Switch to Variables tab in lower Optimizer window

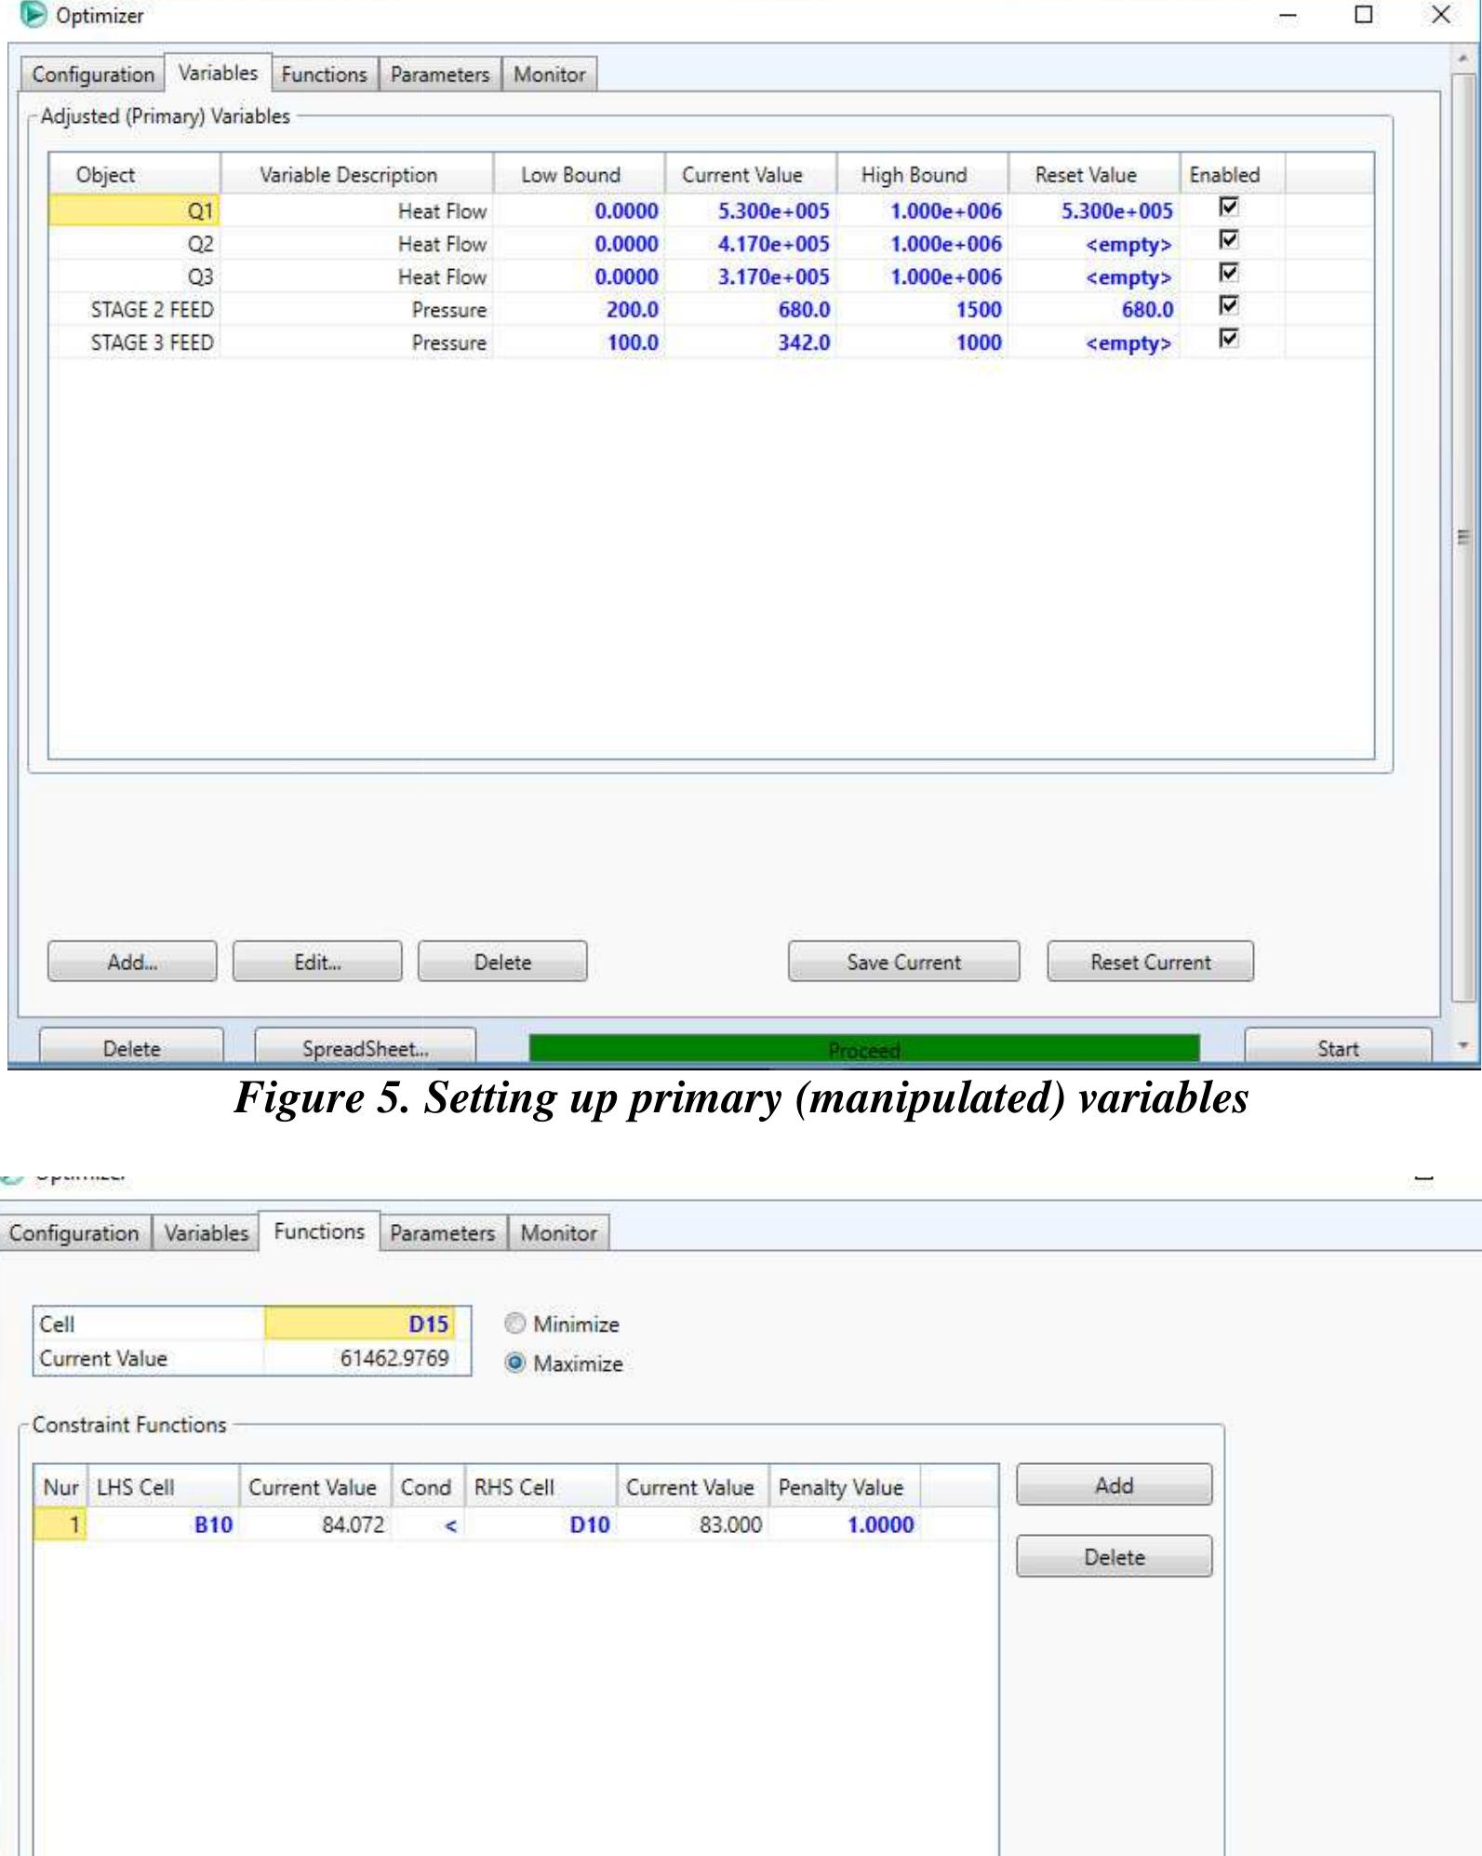point(207,1232)
